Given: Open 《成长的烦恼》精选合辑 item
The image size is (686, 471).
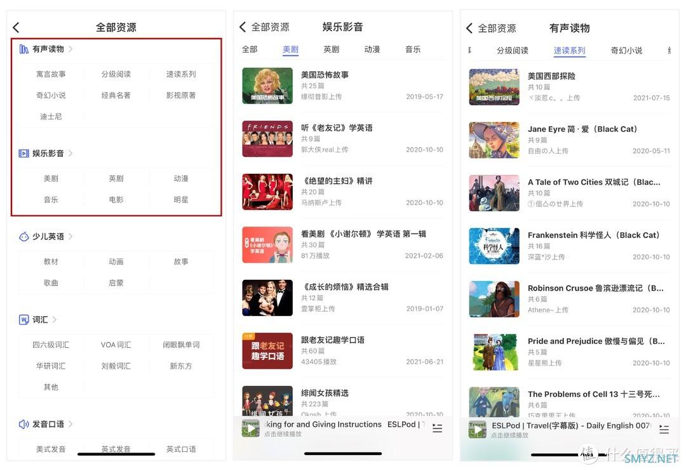Looking at the screenshot, I should [x=342, y=298].
